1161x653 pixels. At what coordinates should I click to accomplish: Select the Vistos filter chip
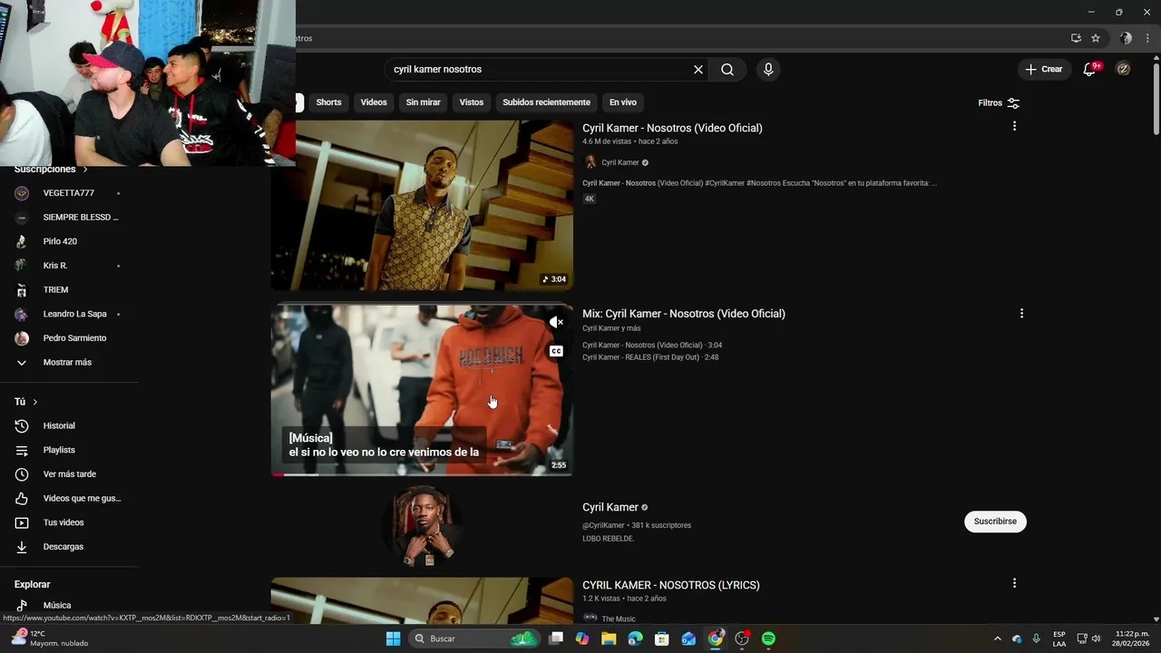click(472, 102)
